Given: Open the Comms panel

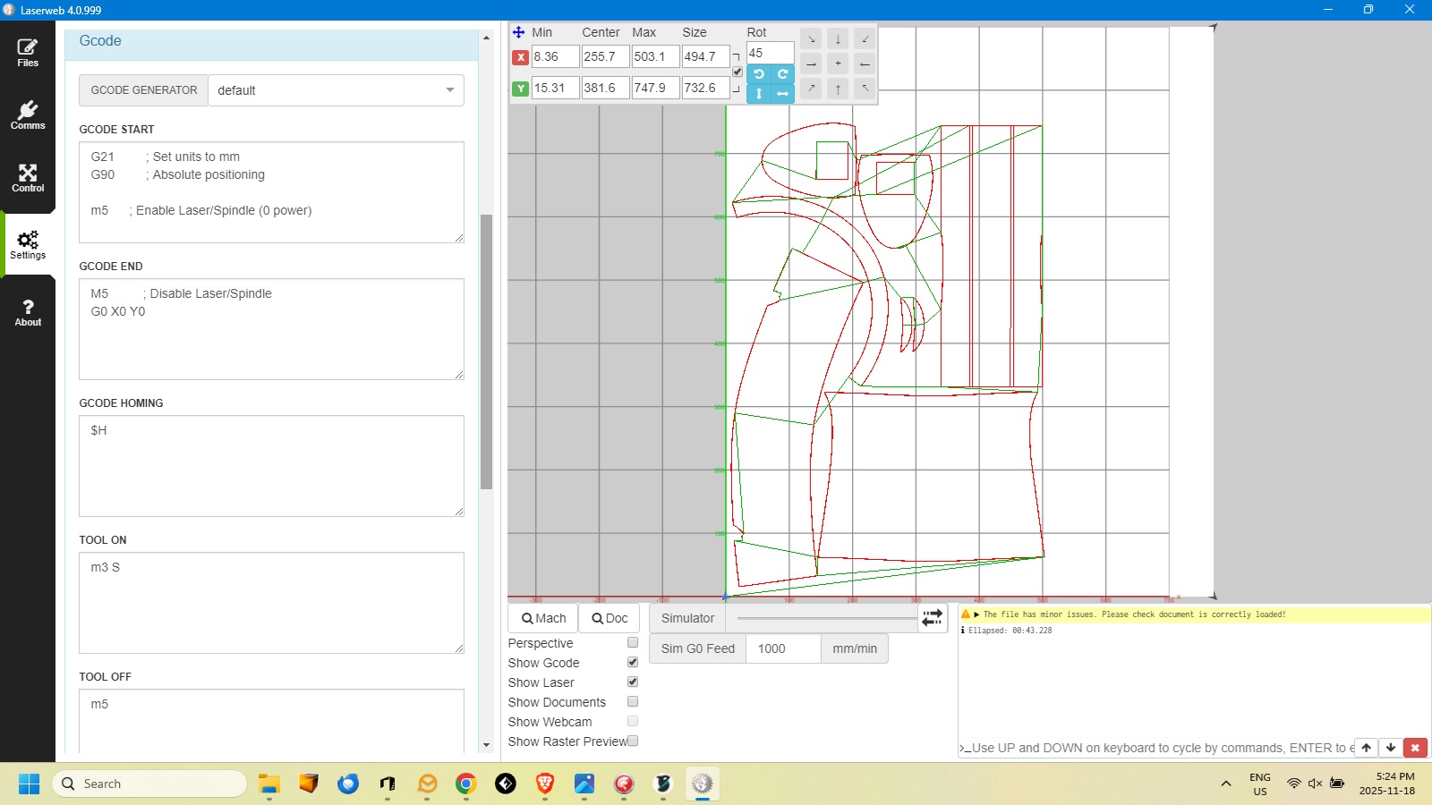Looking at the screenshot, I should click(28, 115).
